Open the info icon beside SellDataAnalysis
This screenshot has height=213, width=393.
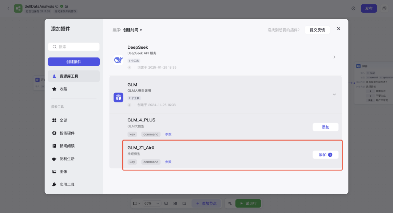[57, 6]
